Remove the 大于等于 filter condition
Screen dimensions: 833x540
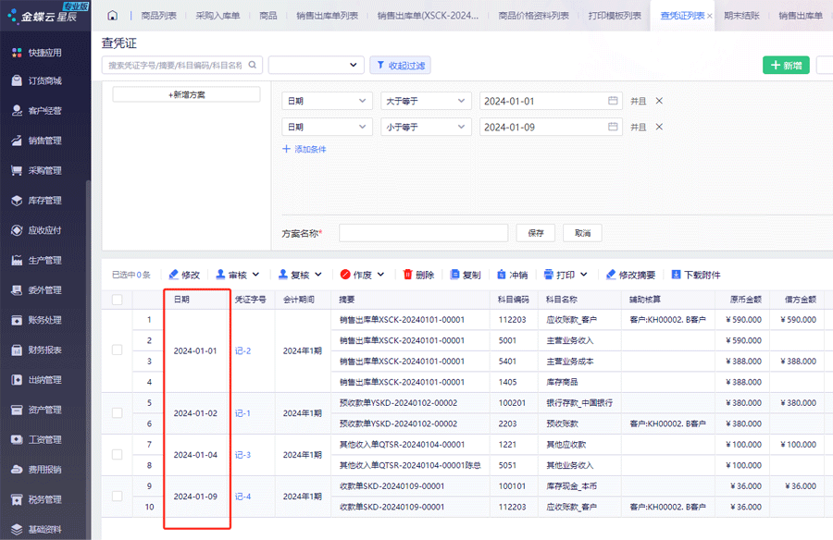659,101
